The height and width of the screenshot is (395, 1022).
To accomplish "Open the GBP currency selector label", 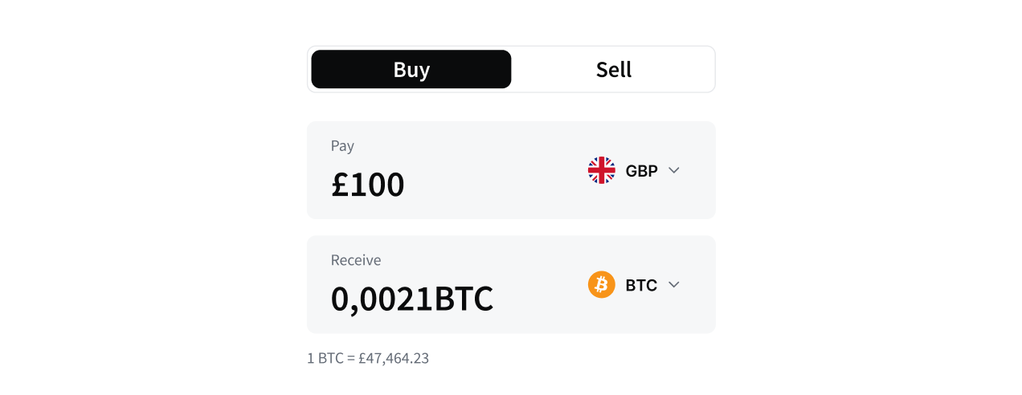I will [x=641, y=170].
